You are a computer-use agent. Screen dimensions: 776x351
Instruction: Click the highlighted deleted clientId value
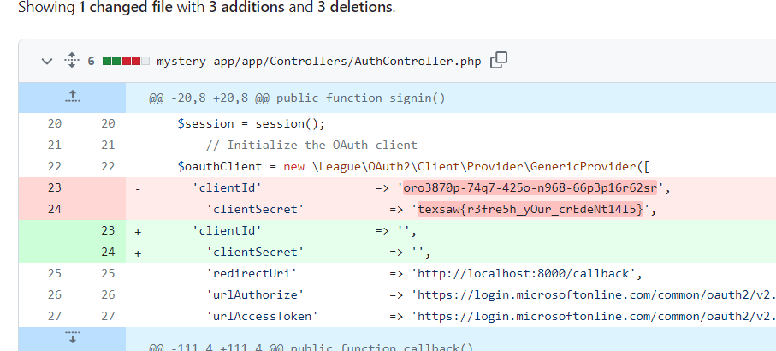(531, 187)
